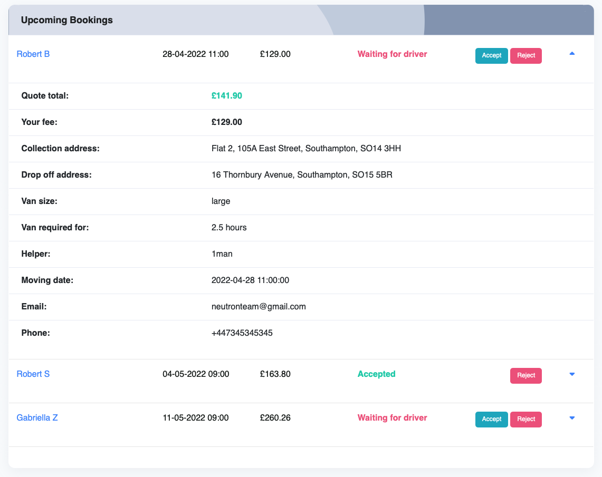This screenshot has width=602, height=477.
Task: Reject the Robert S booking
Action: tap(525, 375)
